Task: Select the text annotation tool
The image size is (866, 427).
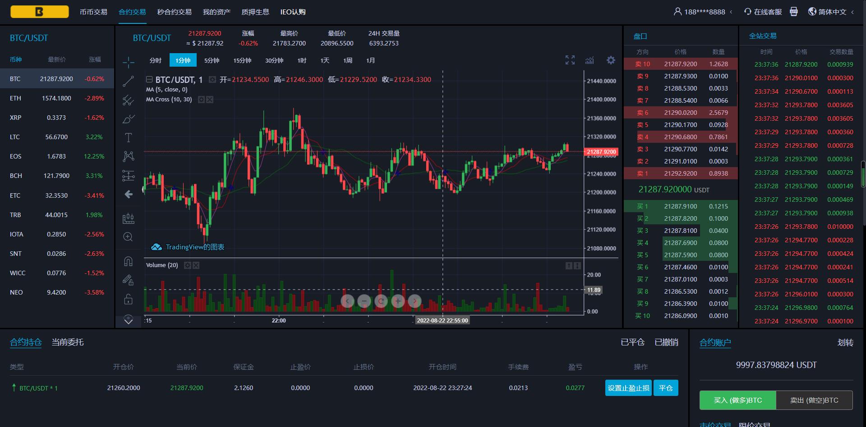Action: pos(129,137)
